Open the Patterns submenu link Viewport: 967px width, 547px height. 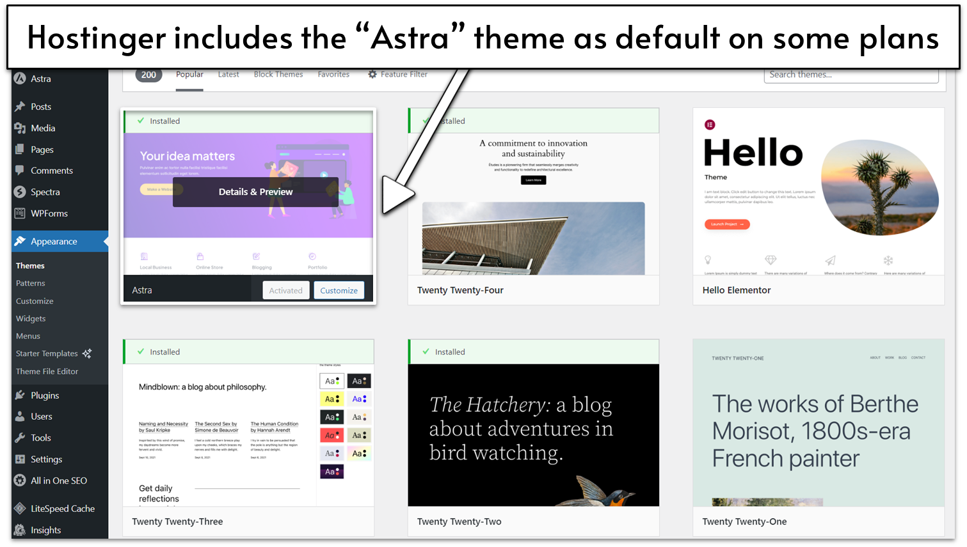pyautogui.click(x=31, y=283)
